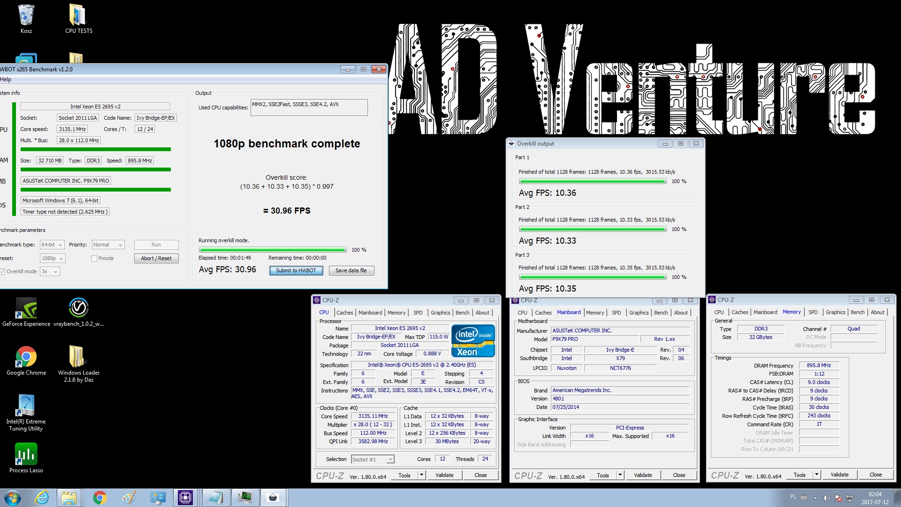Click the Used CPU capabilities text box
The width and height of the screenshot is (901, 507).
pyautogui.click(x=309, y=108)
